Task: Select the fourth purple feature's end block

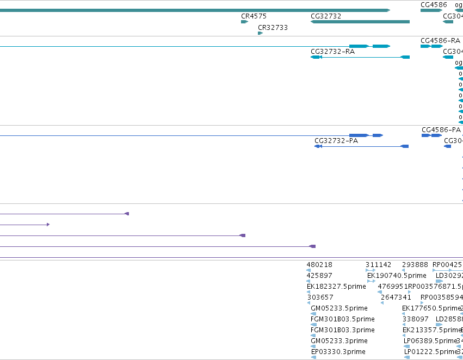Action: pos(312,246)
